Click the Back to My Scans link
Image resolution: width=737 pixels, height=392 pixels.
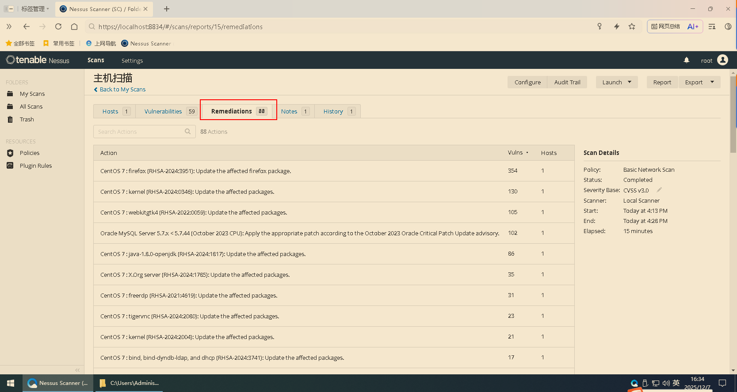[x=122, y=89]
